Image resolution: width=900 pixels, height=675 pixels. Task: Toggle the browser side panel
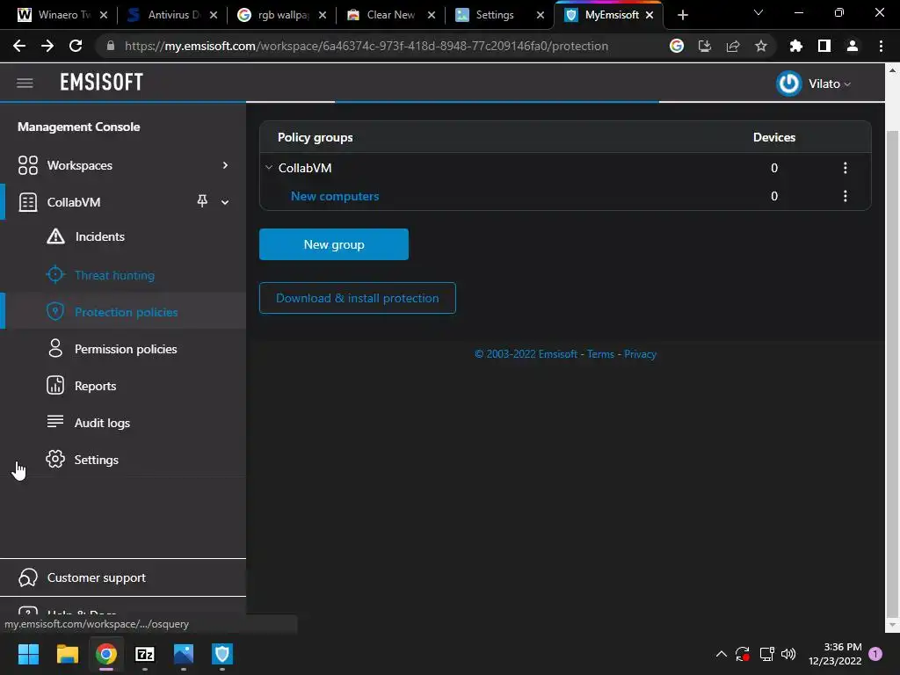[824, 46]
